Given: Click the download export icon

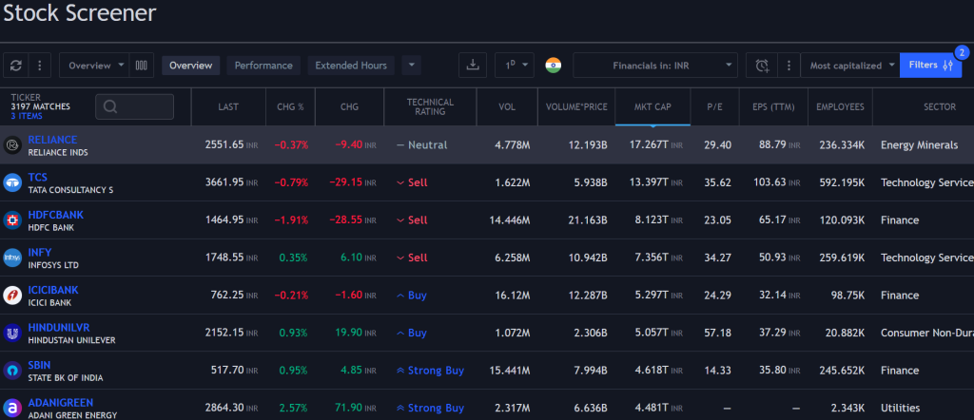Looking at the screenshot, I should tap(473, 66).
